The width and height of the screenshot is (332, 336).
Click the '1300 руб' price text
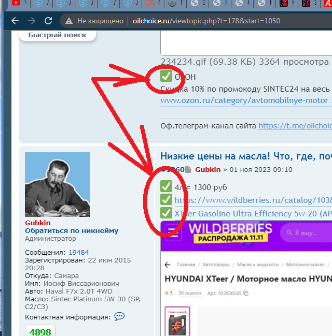coord(210,187)
